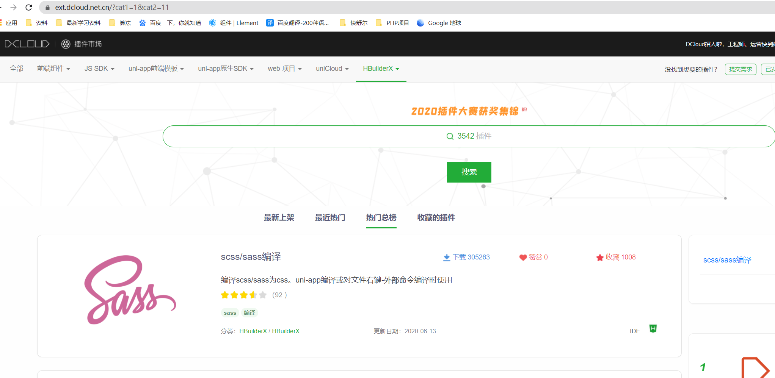Click the DCloud招人啦 recruitment notice
775x378 pixels.
click(x=730, y=44)
